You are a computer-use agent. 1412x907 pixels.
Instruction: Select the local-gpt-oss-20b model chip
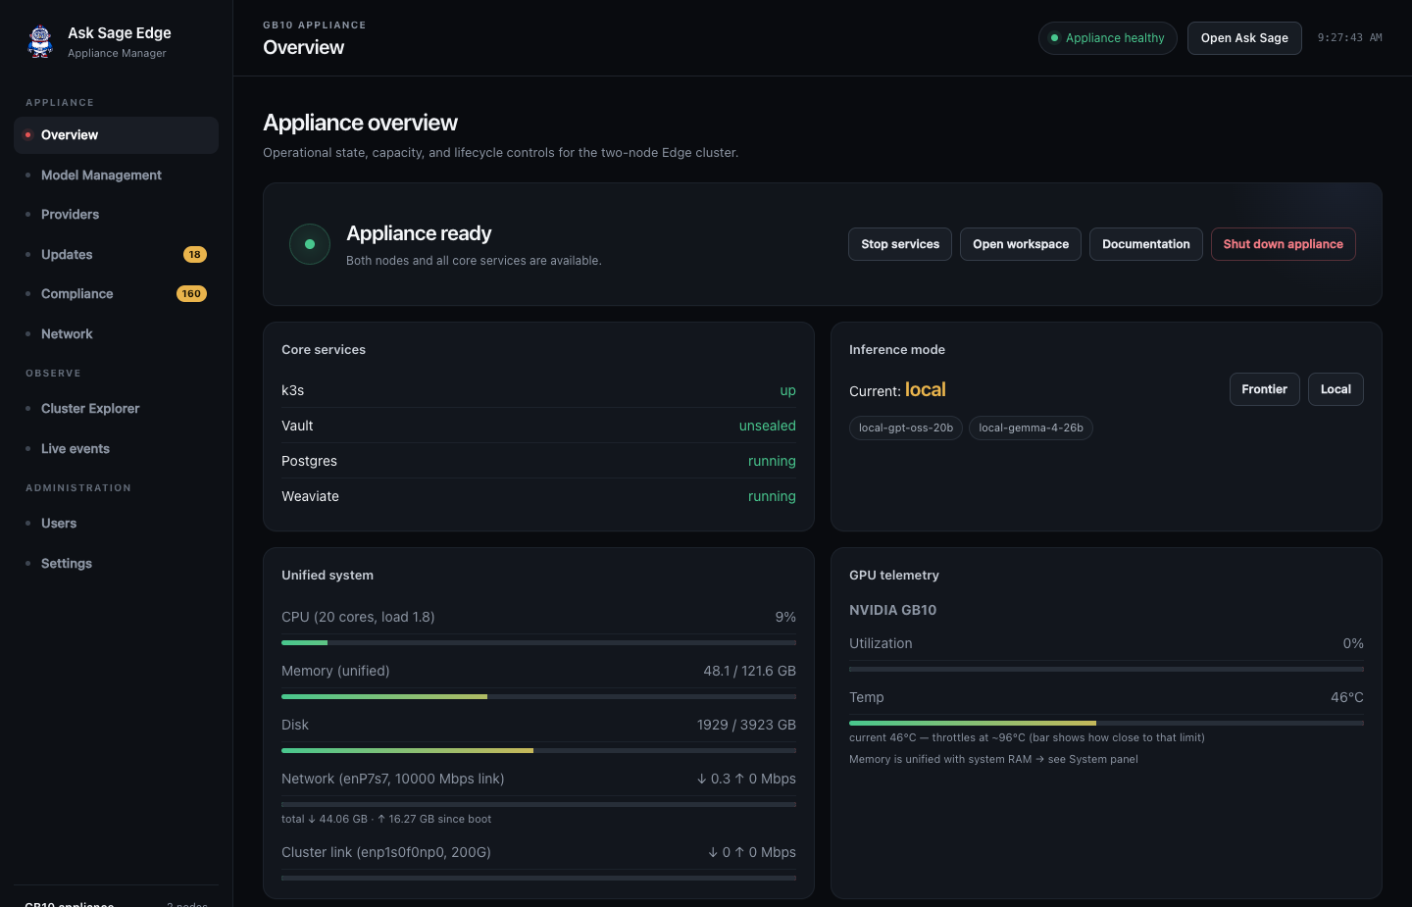pos(906,428)
